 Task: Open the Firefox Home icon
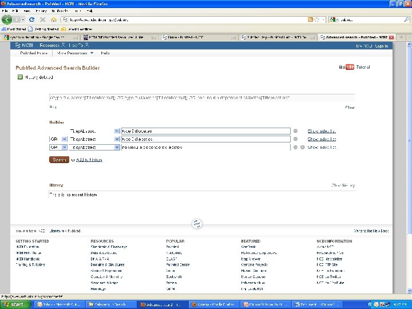click(x=54, y=19)
